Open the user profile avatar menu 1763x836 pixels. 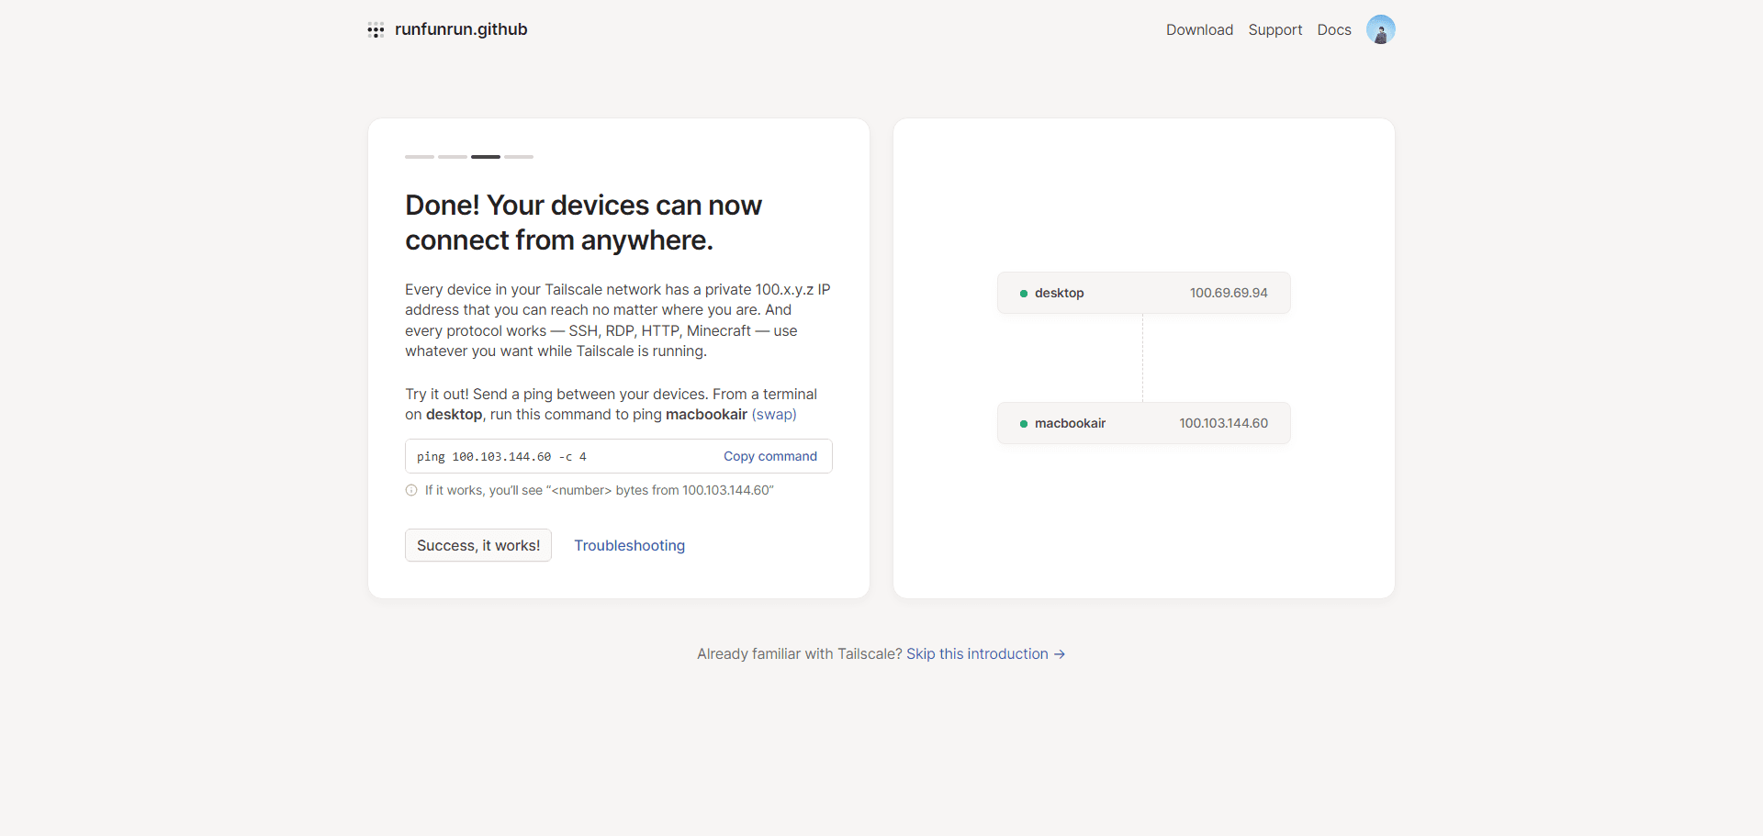click(x=1380, y=29)
